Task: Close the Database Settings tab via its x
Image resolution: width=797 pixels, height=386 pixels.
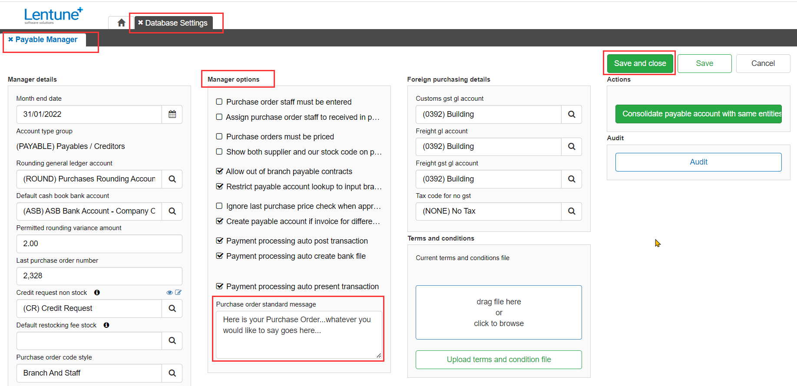Action: tap(140, 23)
